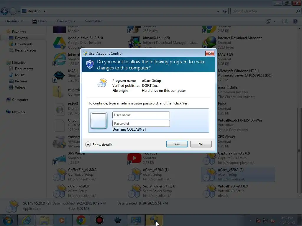Viewport: 302px width, 226px height.
Task: Select Microsoft Windows NT 3.1 ISO file
Action: [x=245, y=75]
